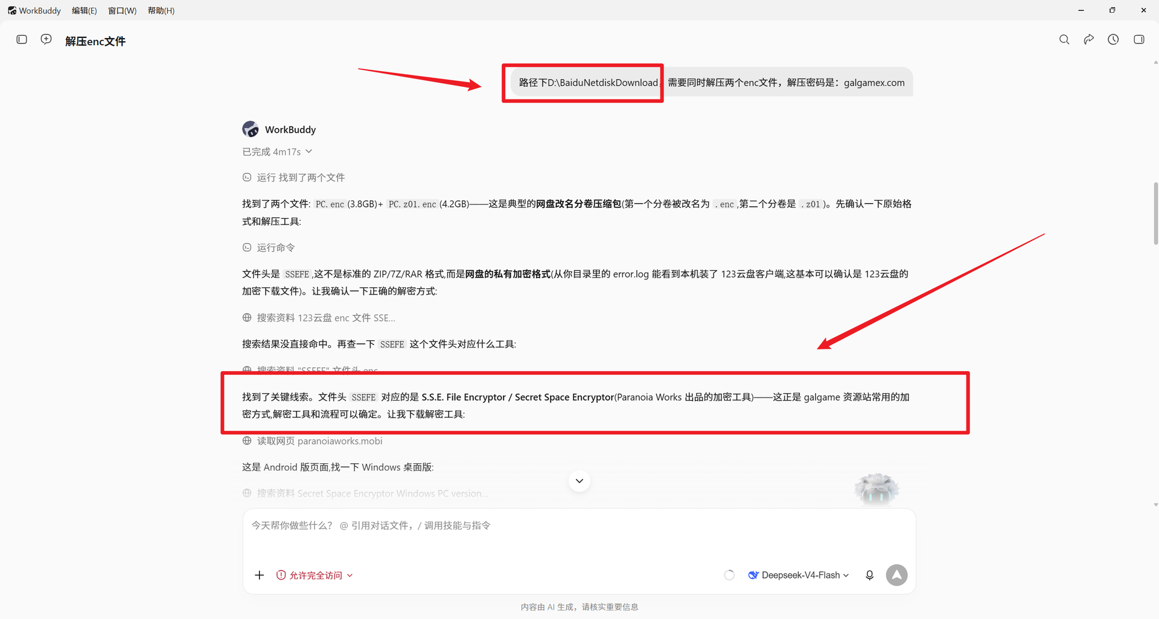Open the Deepseek-V4-Flash model dropdown
Viewport: 1159px width, 619px height.
point(798,575)
